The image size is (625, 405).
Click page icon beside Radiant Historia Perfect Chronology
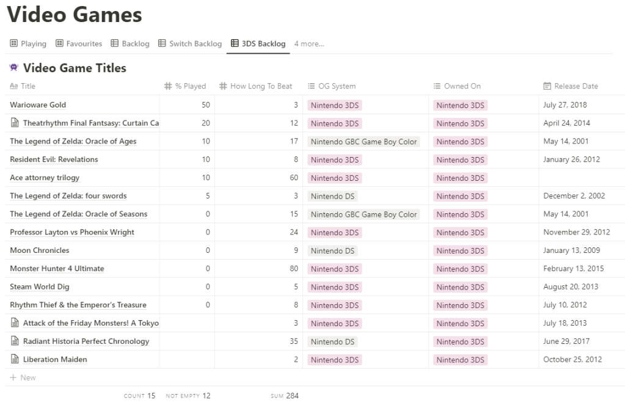(15, 341)
